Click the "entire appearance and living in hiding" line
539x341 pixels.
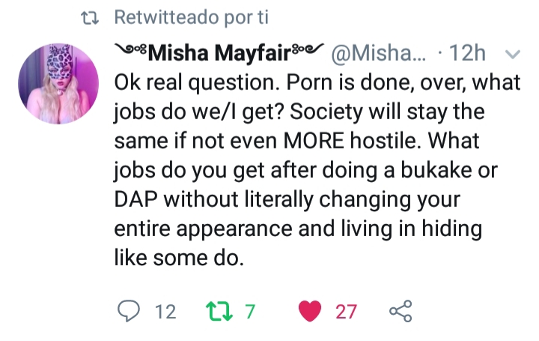(x=296, y=232)
